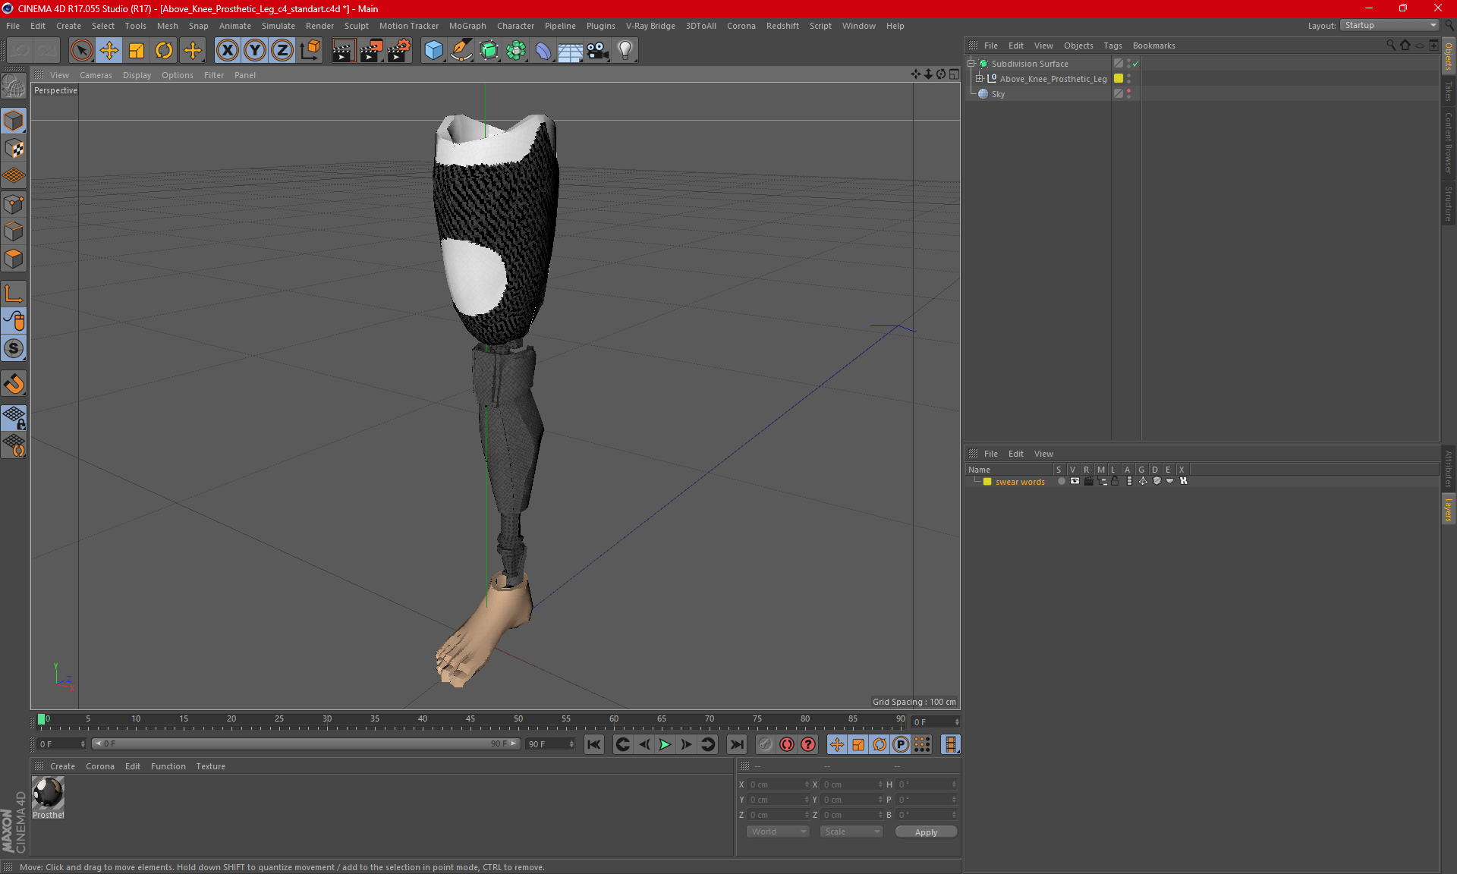Open the Deformer objects icon
The width and height of the screenshot is (1457, 874).
543,50
